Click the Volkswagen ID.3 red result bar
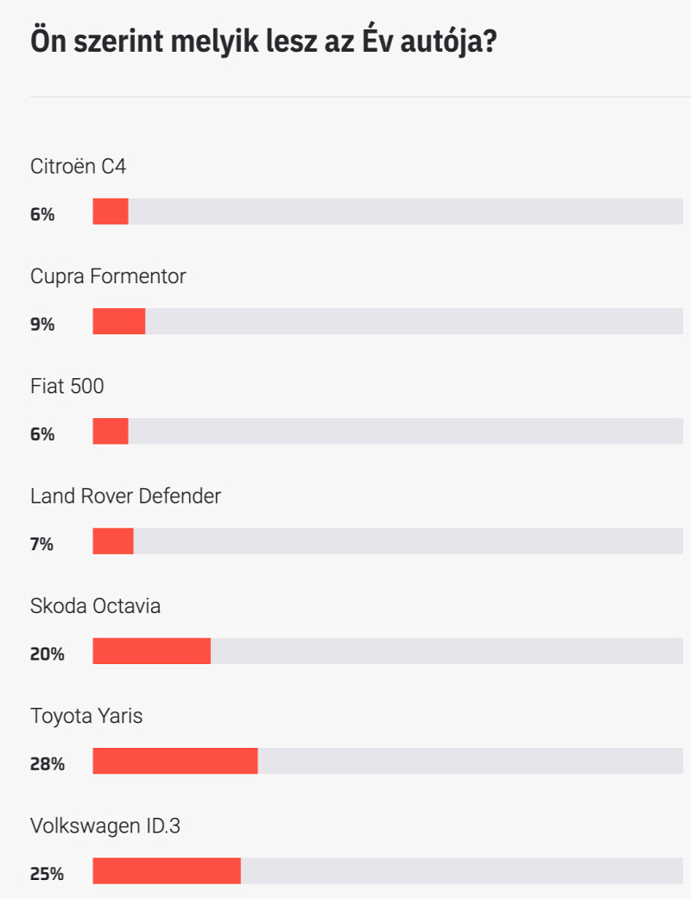The width and height of the screenshot is (691, 899). (167, 871)
